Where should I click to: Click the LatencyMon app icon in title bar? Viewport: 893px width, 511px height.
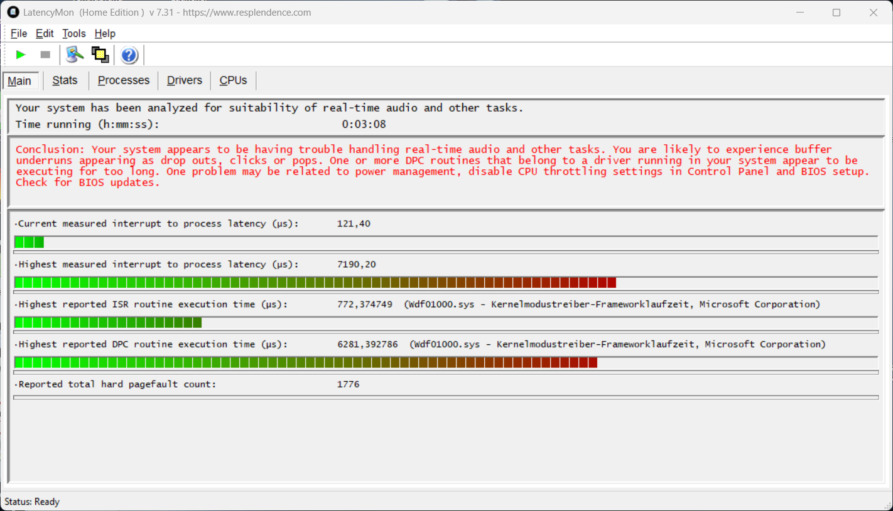pos(13,12)
